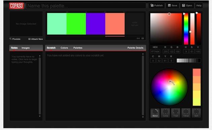Select the Triad harmony mode

tap(176, 113)
